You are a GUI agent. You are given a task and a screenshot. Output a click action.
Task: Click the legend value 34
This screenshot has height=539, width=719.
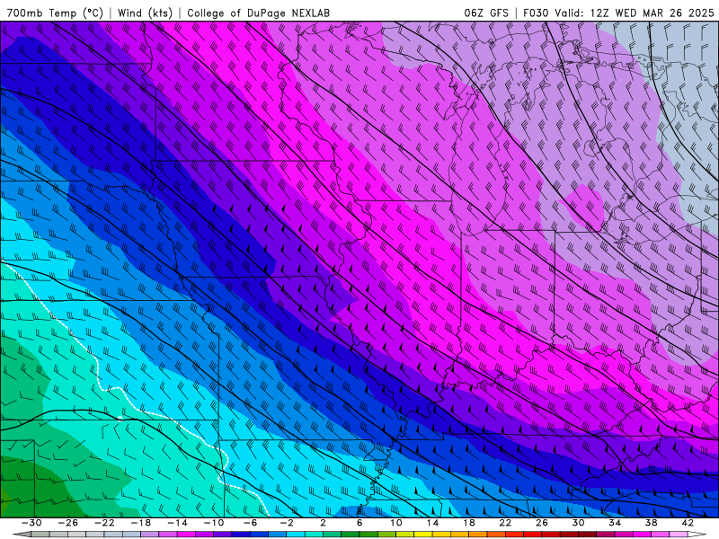615,523
